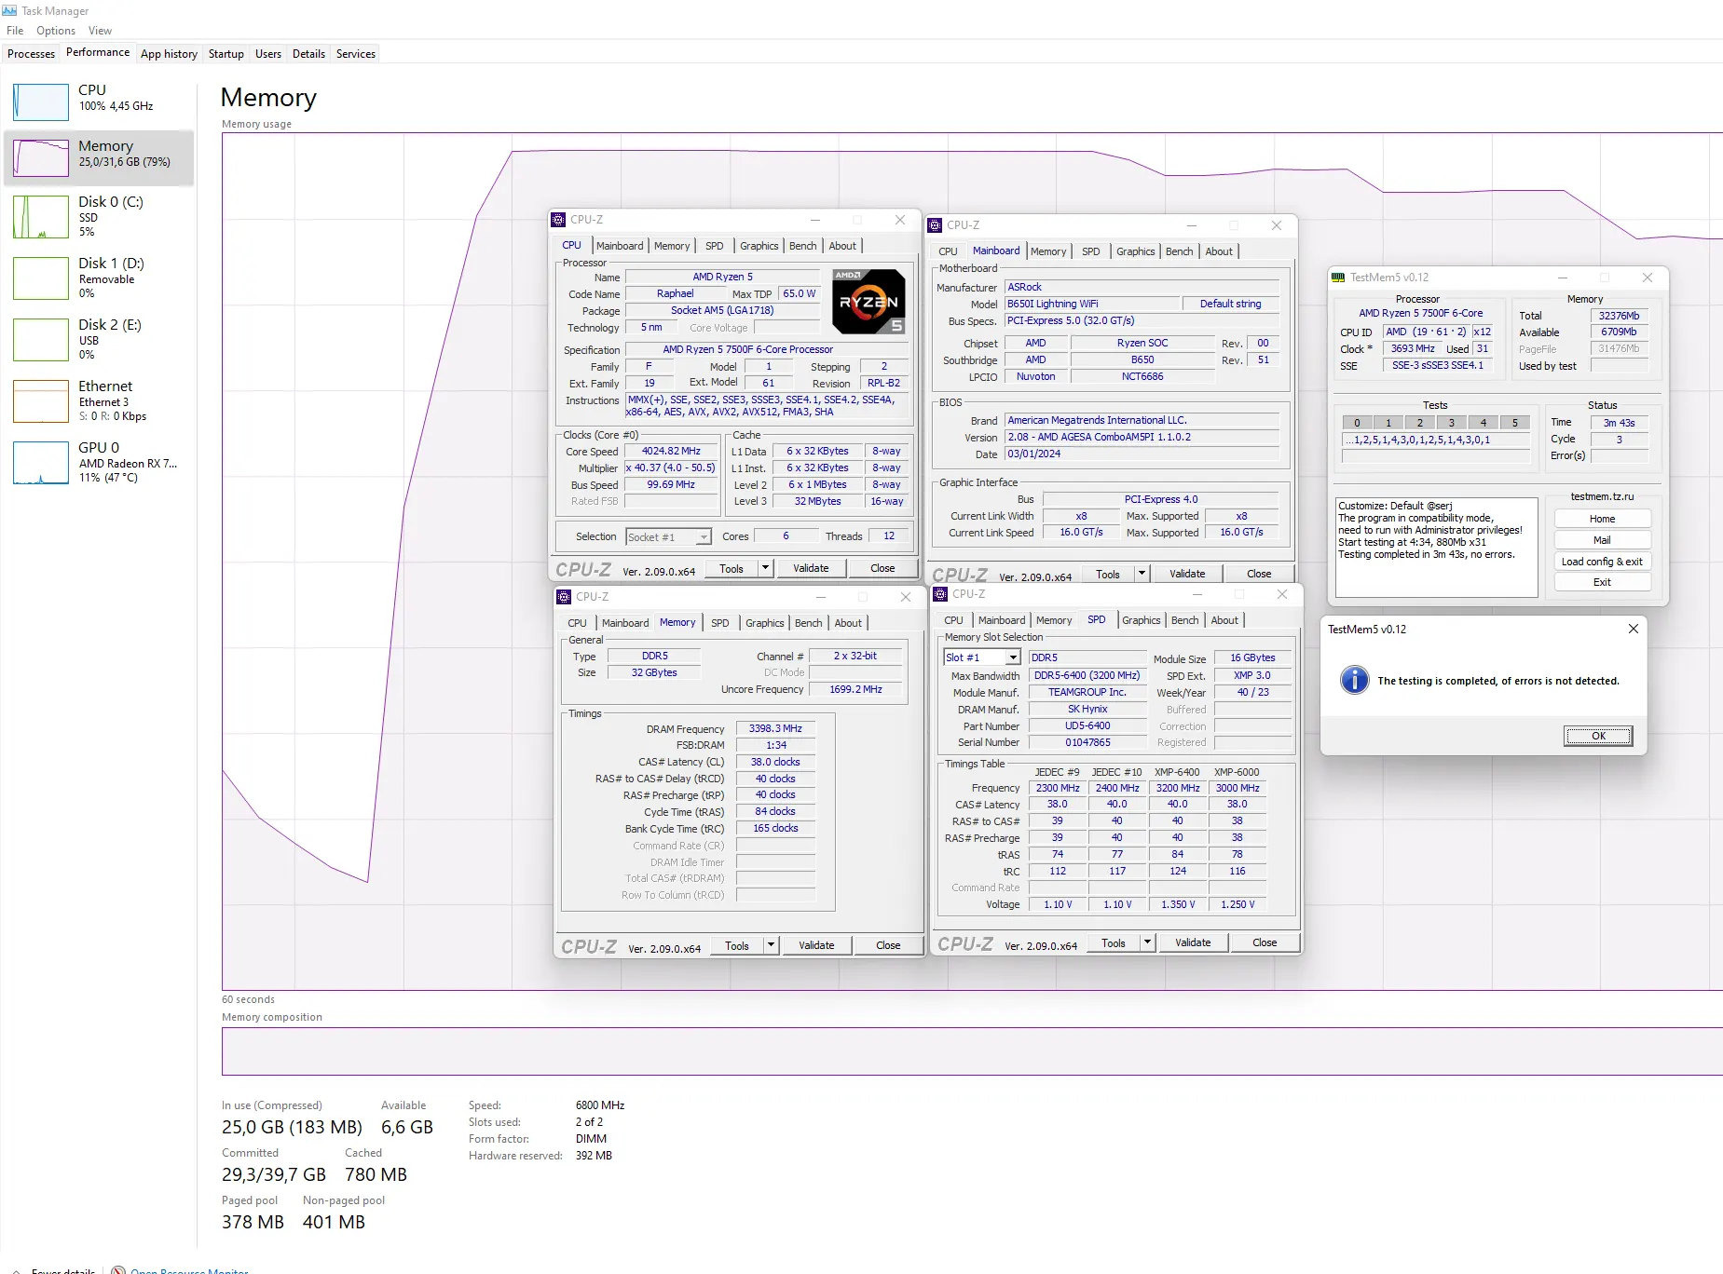Viewport: 1723px width, 1274px height.
Task: Select the Memory item in Task Manager sidebar
Action: click(100, 157)
